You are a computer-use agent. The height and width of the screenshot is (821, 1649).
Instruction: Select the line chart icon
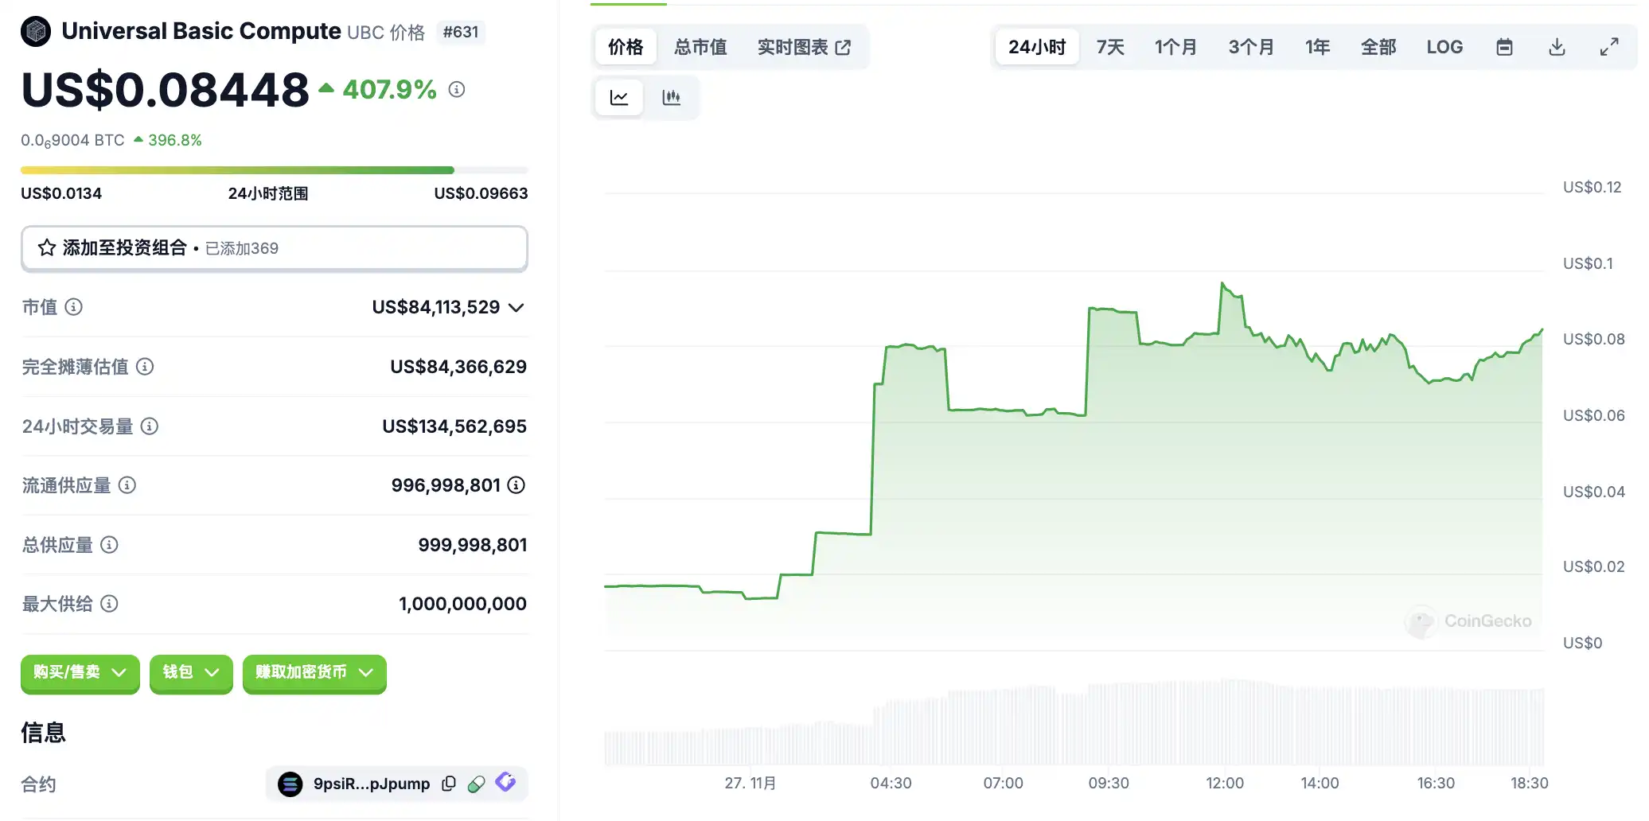(619, 98)
